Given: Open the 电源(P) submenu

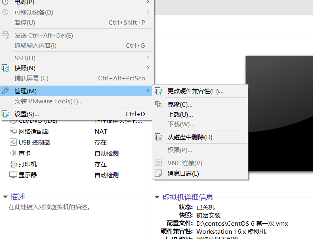Looking at the screenshot, I should click(77, 2).
